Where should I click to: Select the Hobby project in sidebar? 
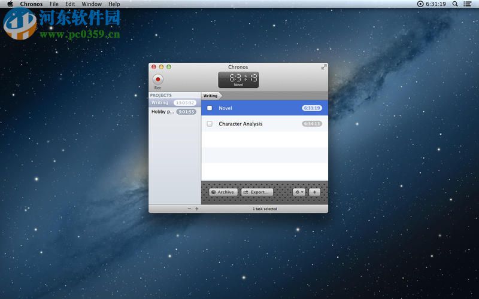coord(175,112)
